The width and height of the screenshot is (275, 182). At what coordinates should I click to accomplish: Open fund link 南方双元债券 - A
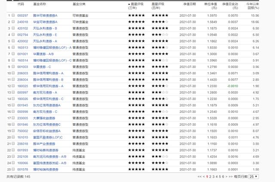[45, 93]
